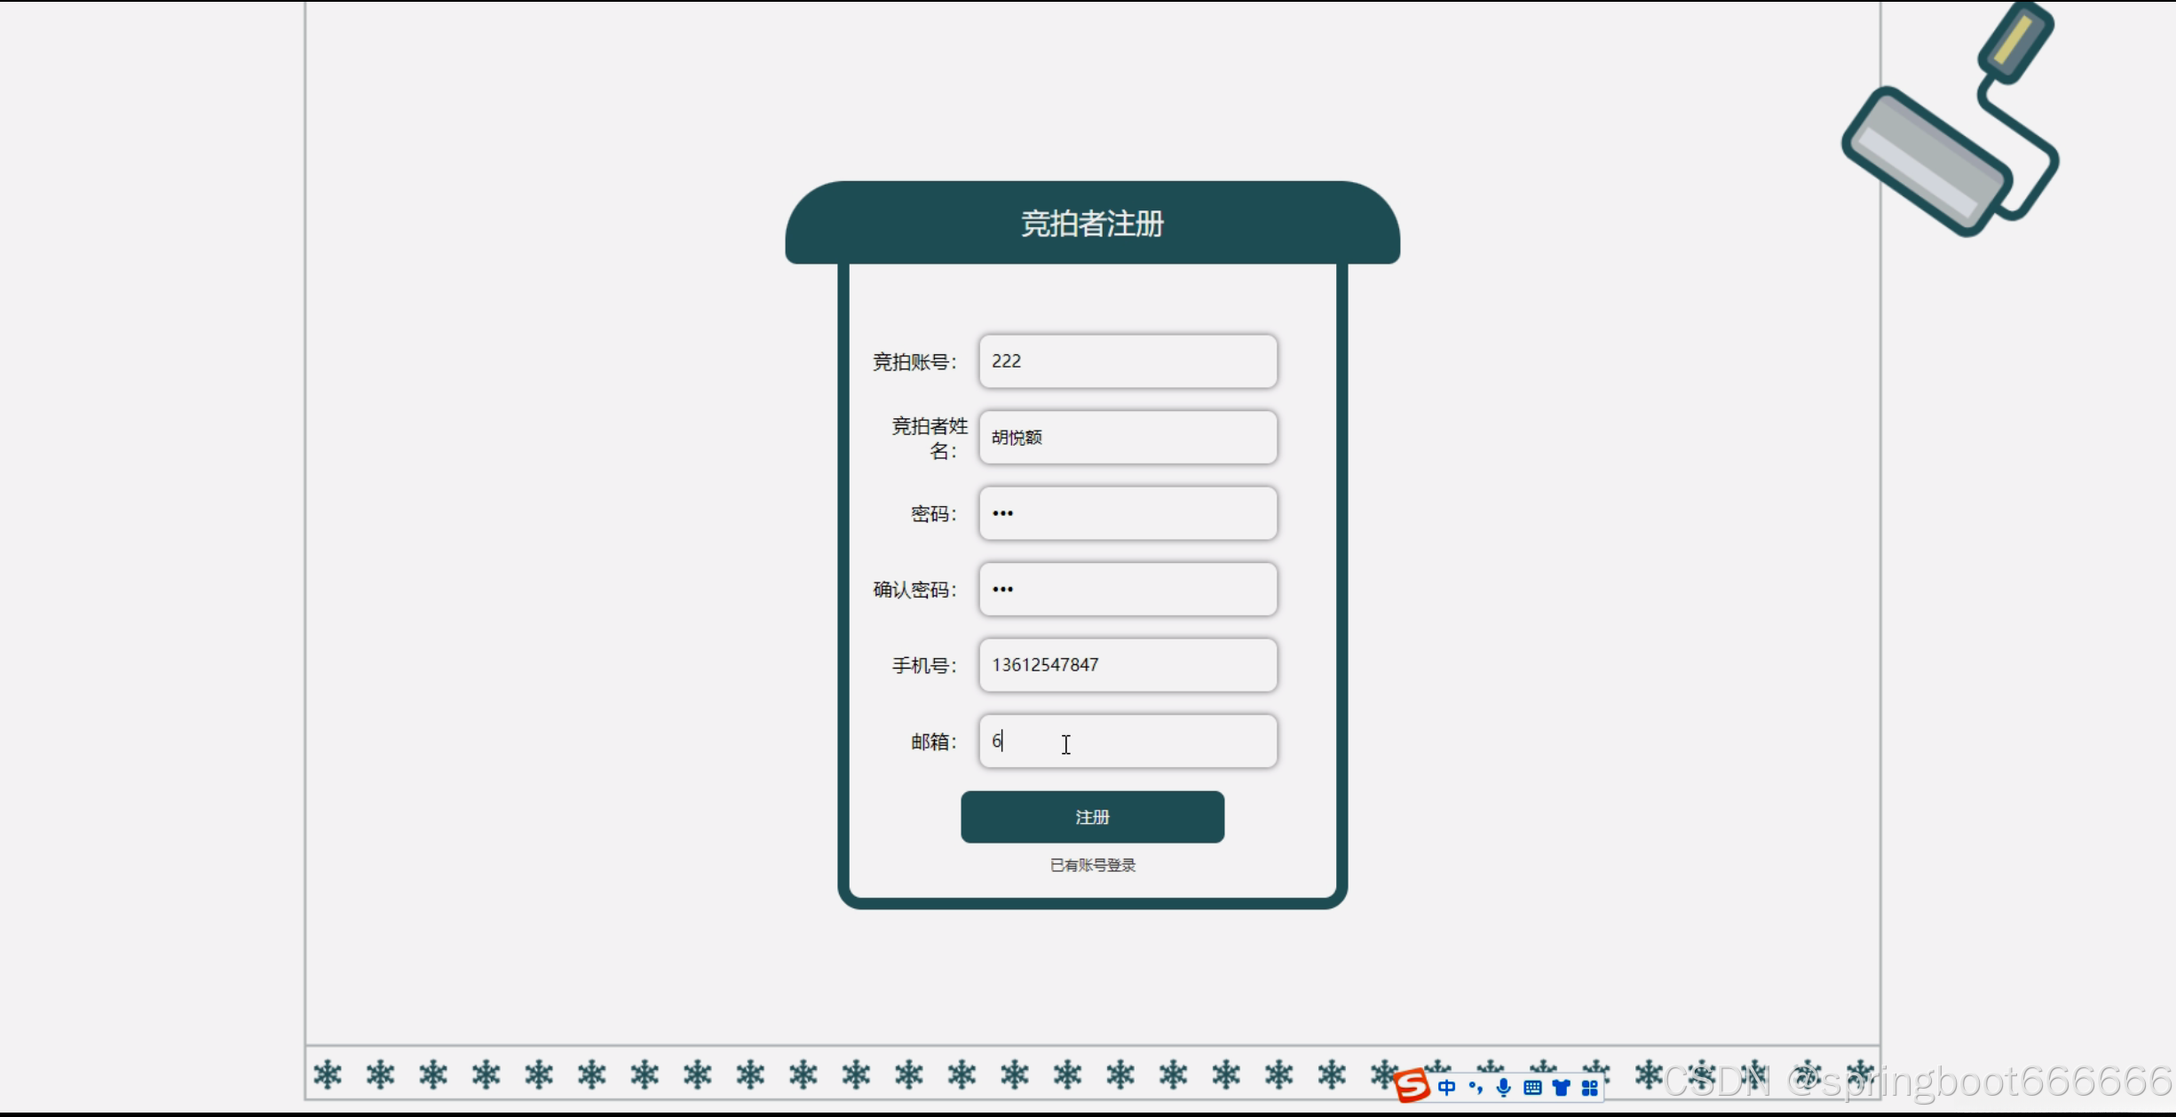Open the Sogou soft keyboard icon
This screenshot has height=1117, width=2176.
click(1532, 1087)
